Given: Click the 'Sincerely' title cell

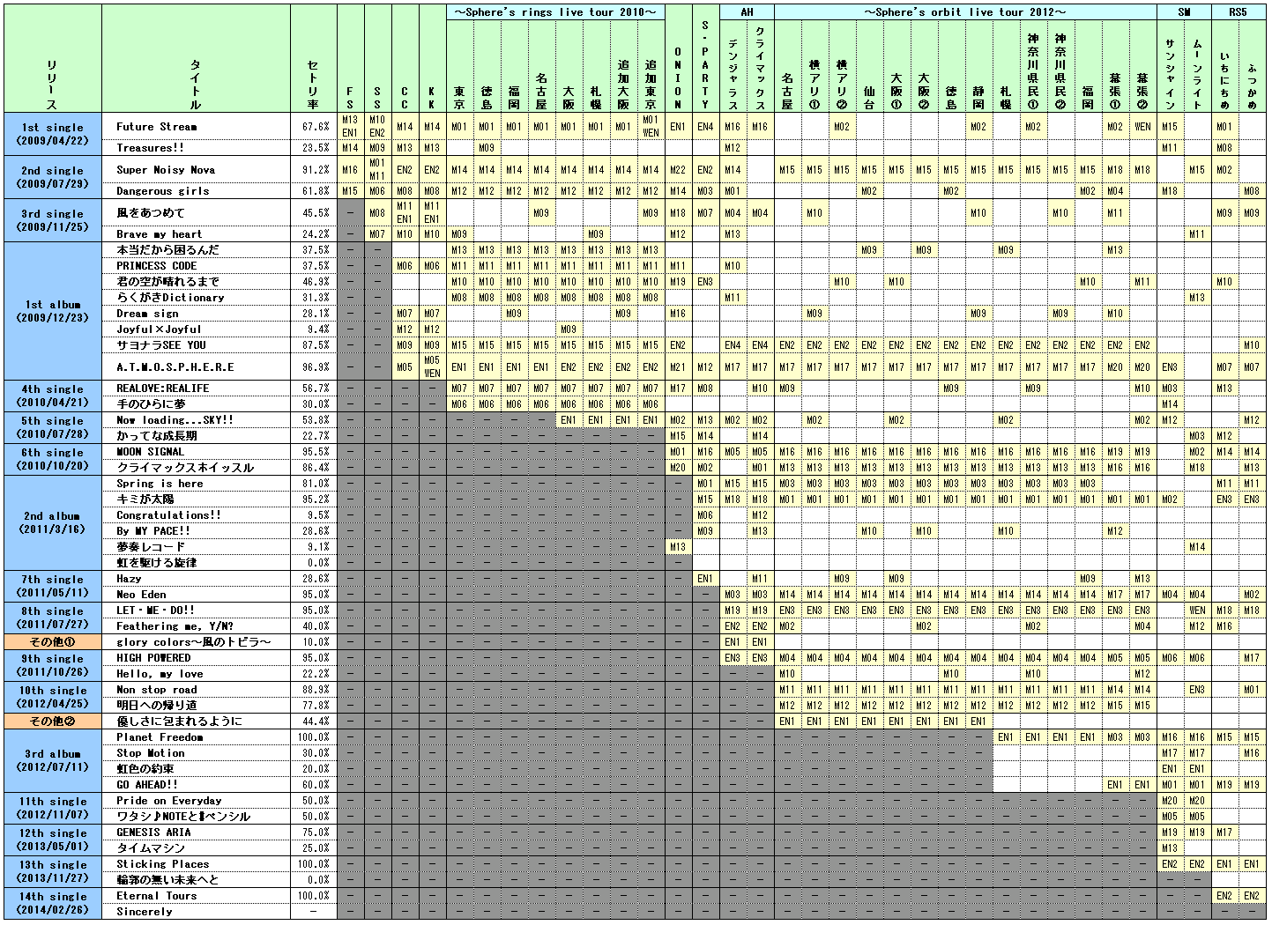Looking at the screenshot, I should click(x=196, y=912).
